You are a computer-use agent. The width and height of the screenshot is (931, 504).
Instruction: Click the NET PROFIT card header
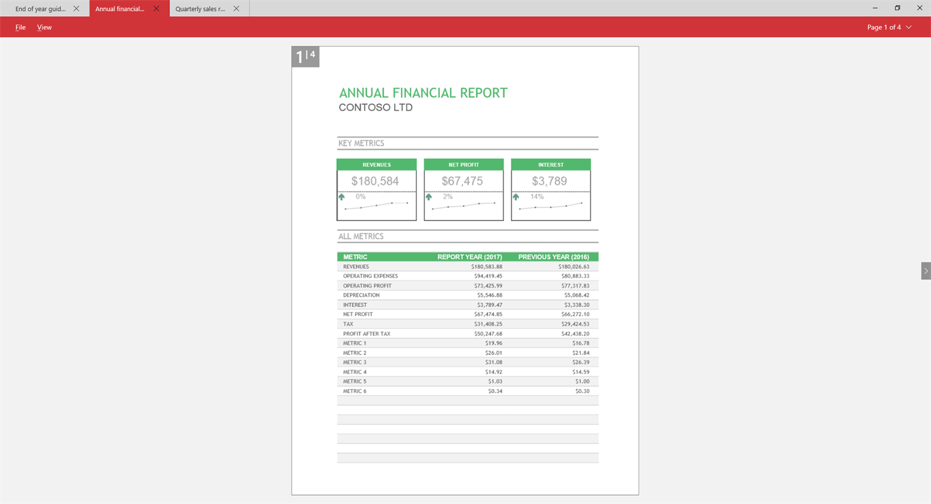pyautogui.click(x=464, y=165)
